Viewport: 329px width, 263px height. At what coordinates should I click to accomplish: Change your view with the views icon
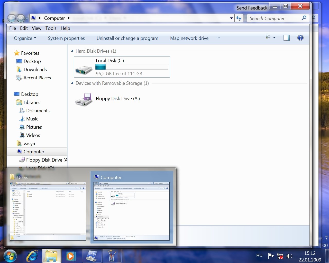tap(268, 37)
